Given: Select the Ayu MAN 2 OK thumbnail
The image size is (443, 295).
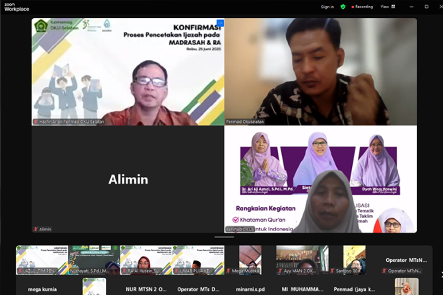Looking at the screenshot, I should (302, 260).
